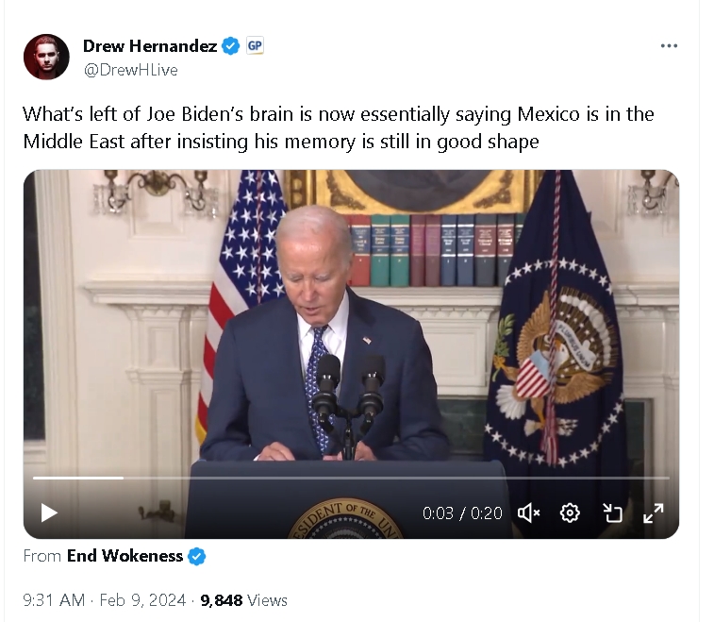Click the video frame showing the podium
The image size is (714, 622).
[351, 319]
